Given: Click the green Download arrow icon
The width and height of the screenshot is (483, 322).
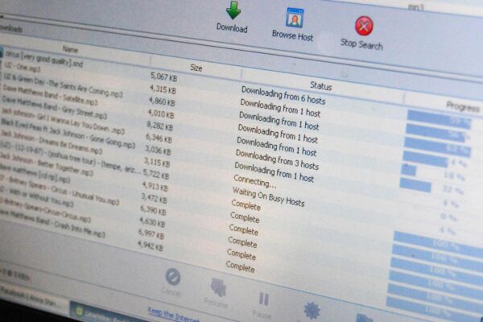Looking at the screenshot, I should (x=233, y=11).
